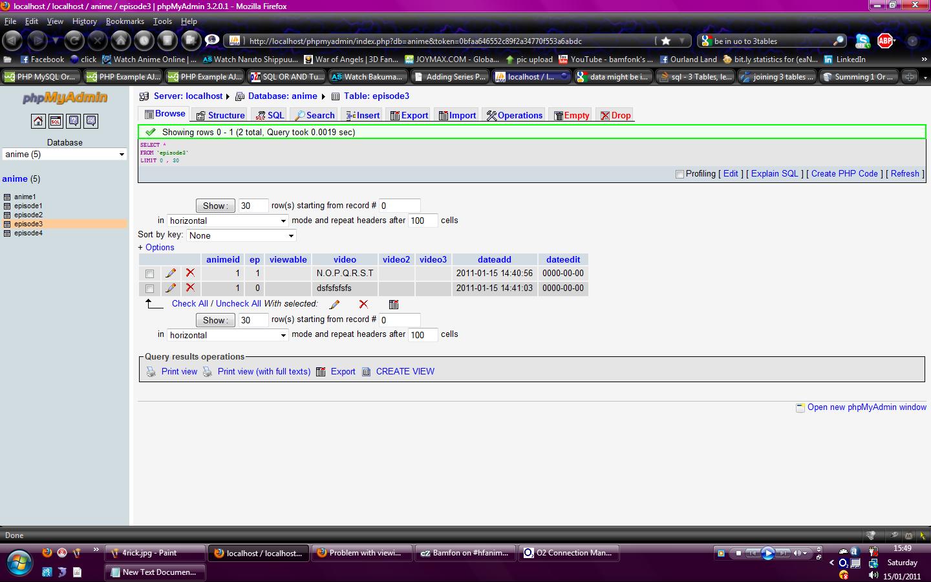Click the phpMyAdmin Home icon in sidebar
The width and height of the screenshot is (931, 582).
38,121
